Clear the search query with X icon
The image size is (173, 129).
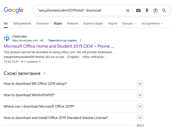tap(128, 11)
